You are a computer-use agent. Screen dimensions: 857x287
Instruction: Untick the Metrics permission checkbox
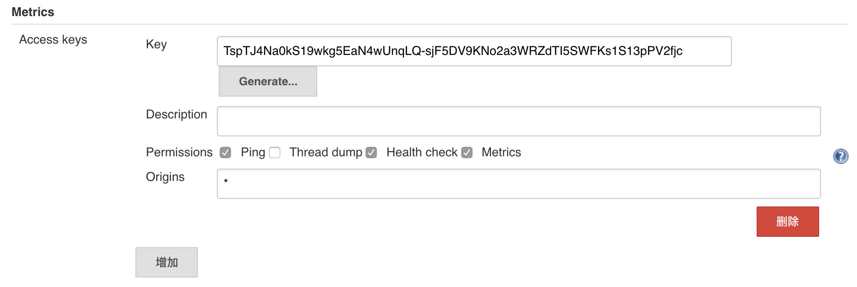pos(467,152)
